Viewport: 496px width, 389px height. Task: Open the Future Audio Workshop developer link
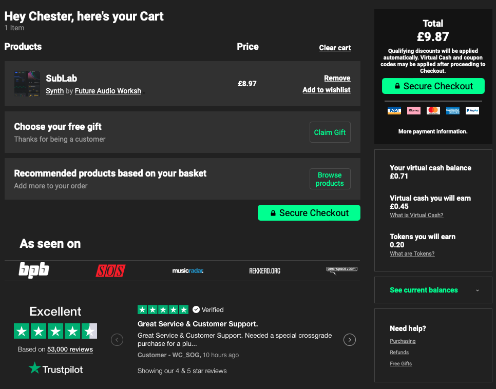click(108, 91)
